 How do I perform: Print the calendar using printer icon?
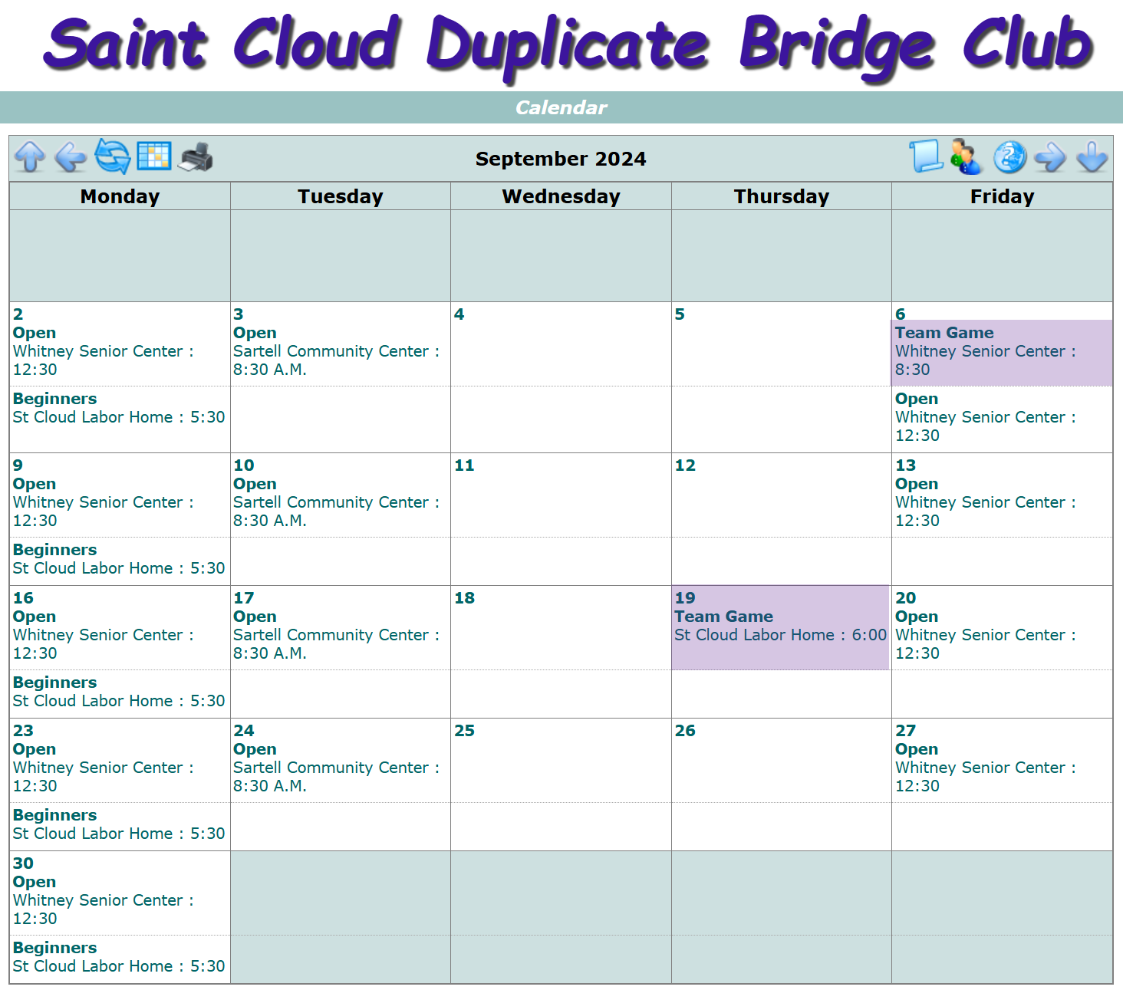(196, 156)
